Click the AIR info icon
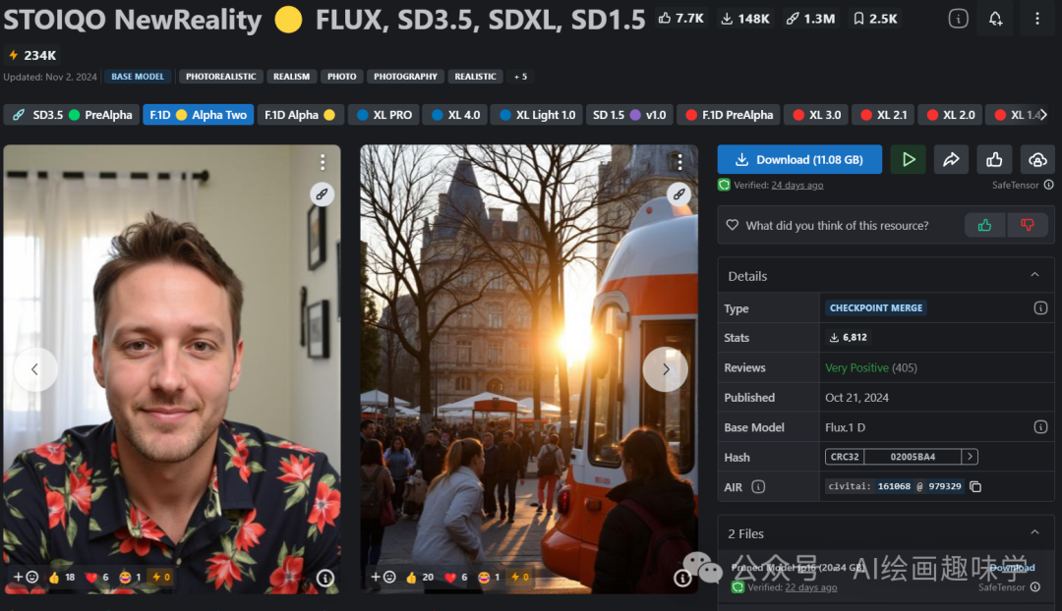Image resolution: width=1062 pixels, height=611 pixels. [758, 486]
